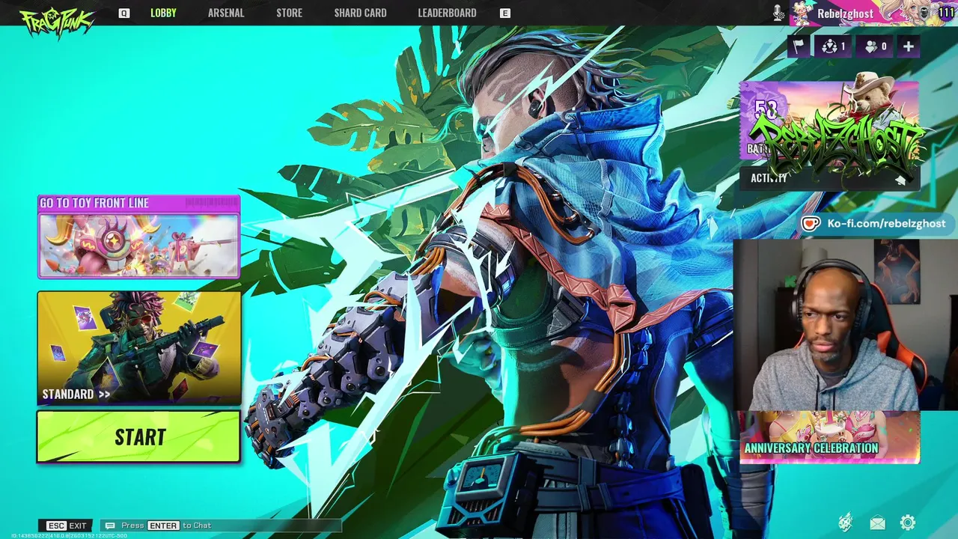Open the mail envelope icon
The width and height of the screenshot is (958, 539).
(x=877, y=523)
